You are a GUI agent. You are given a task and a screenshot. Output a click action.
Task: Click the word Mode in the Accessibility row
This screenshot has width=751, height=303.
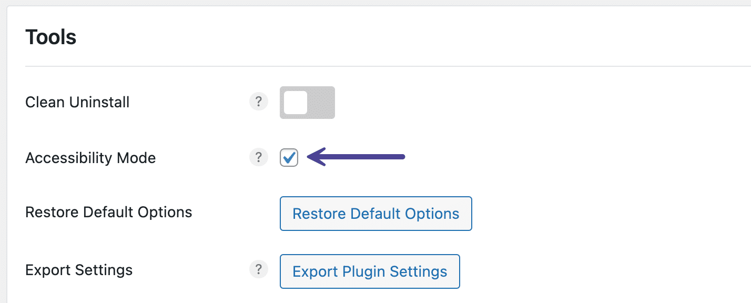pos(136,158)
